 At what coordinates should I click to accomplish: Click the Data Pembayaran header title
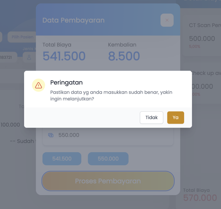(x=73, y=20)
